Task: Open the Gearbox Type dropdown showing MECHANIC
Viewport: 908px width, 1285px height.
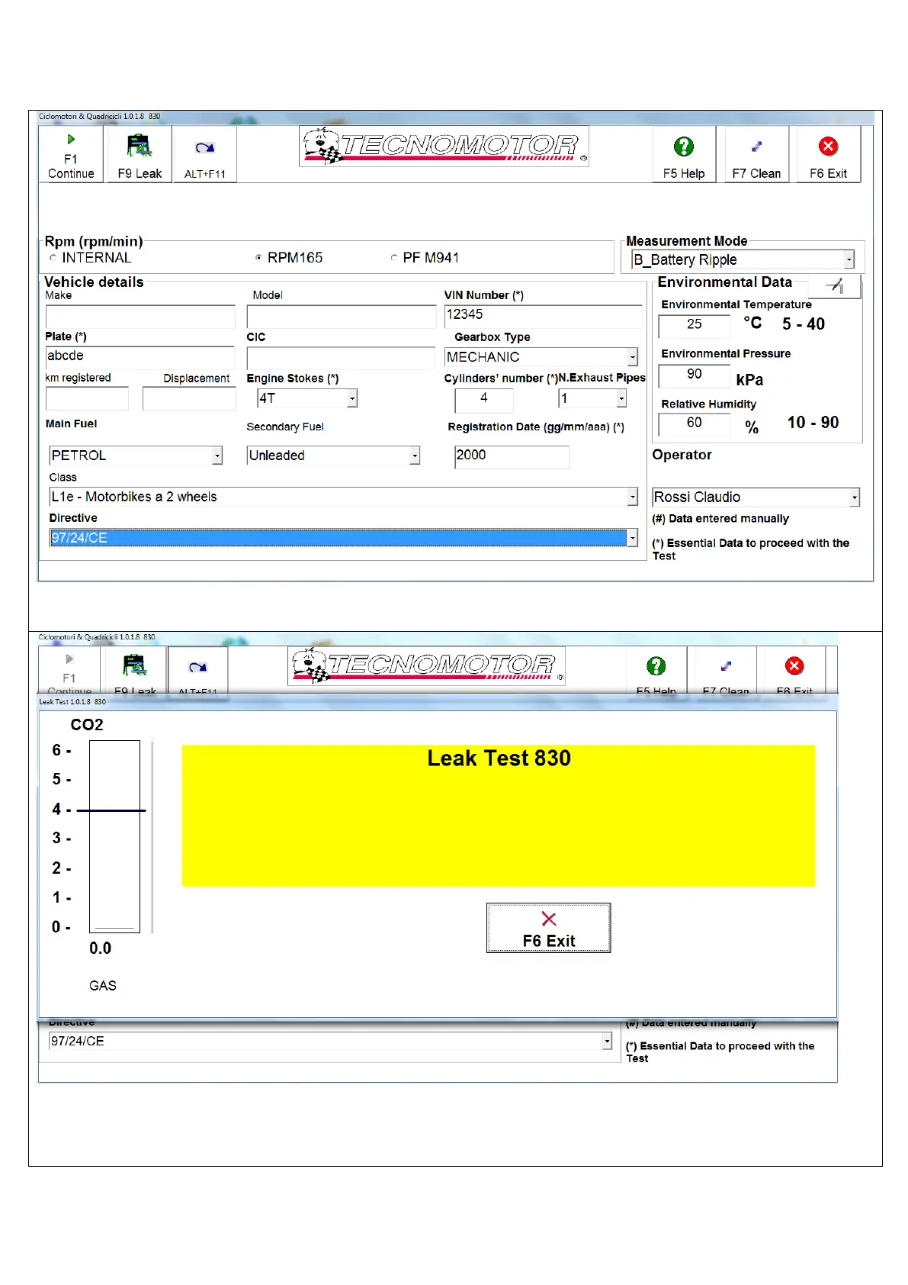Action: (541, 357)
